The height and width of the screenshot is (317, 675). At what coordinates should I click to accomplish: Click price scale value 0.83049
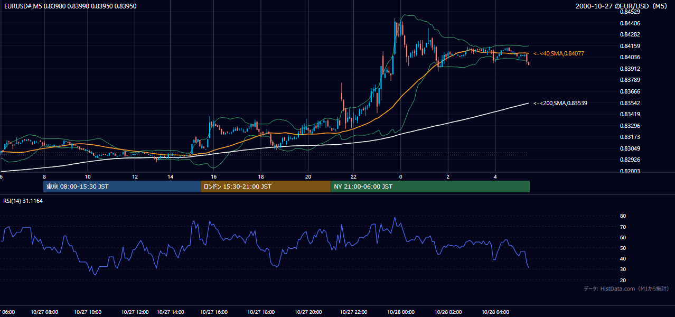tap(630, 148)
